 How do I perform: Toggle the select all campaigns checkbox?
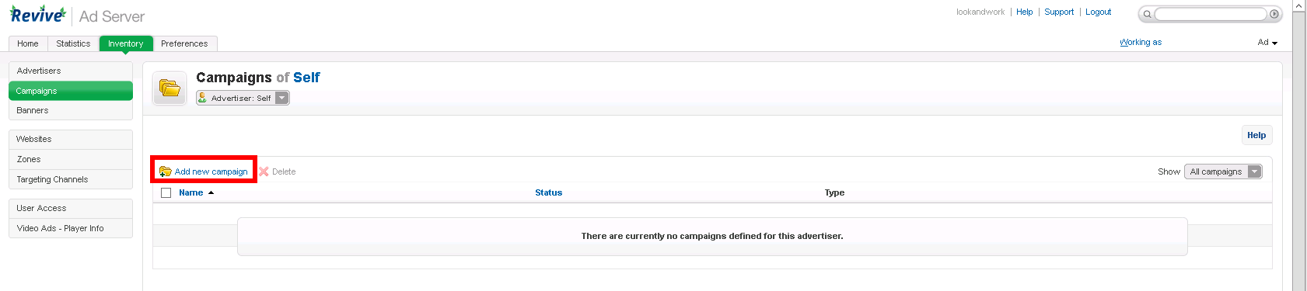(166, 192)
